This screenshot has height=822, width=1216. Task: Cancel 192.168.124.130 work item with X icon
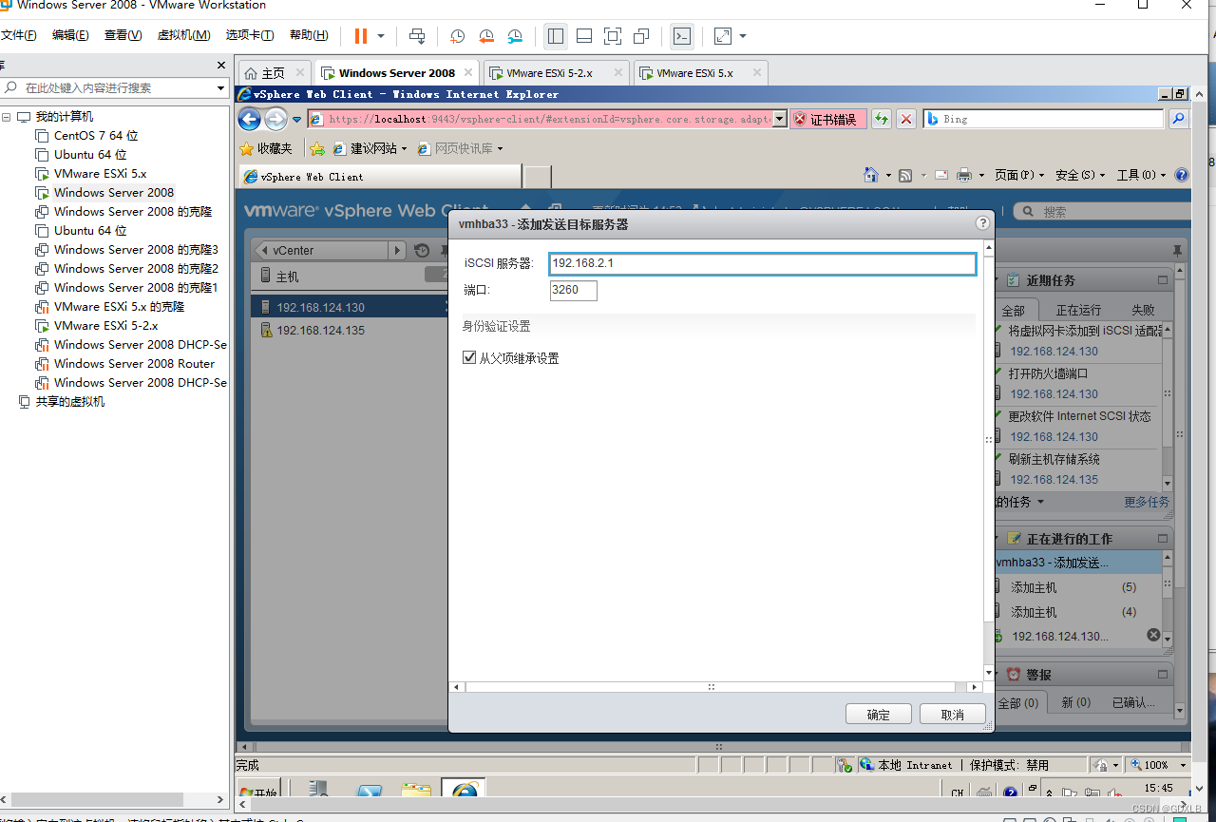point(1153,635)
